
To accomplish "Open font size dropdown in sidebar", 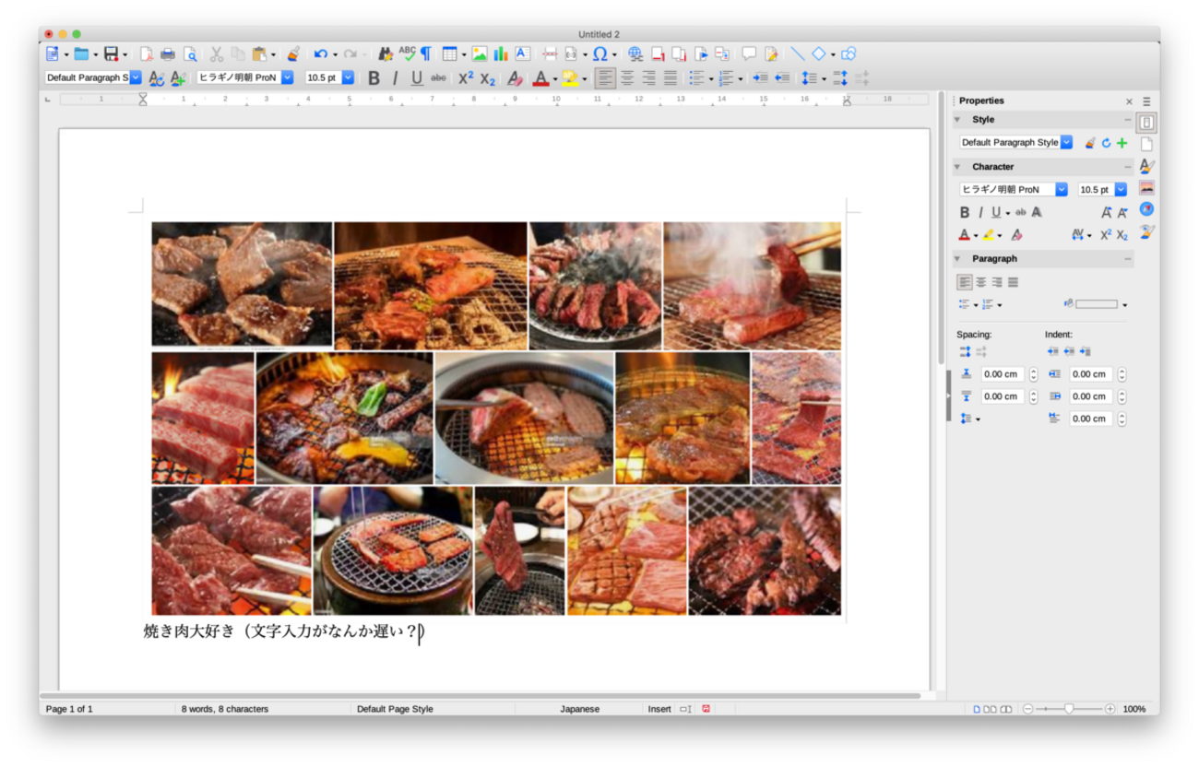I will tap(1121, 189).
